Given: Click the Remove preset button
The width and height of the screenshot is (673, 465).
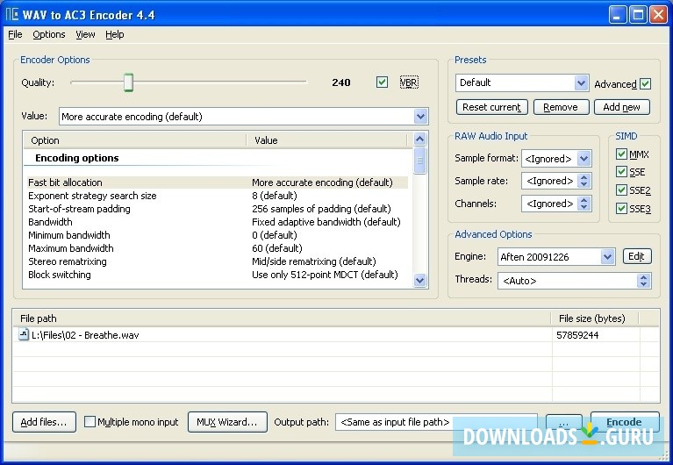Looking at the screenshot, I should 561,107.
